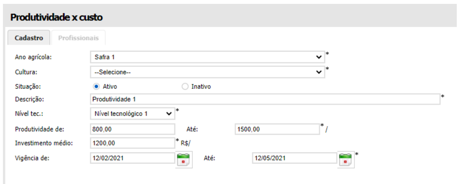Focus the end date field showing 12/05/2021
Viewport: 460px width, 184px height.
[294, 158]
